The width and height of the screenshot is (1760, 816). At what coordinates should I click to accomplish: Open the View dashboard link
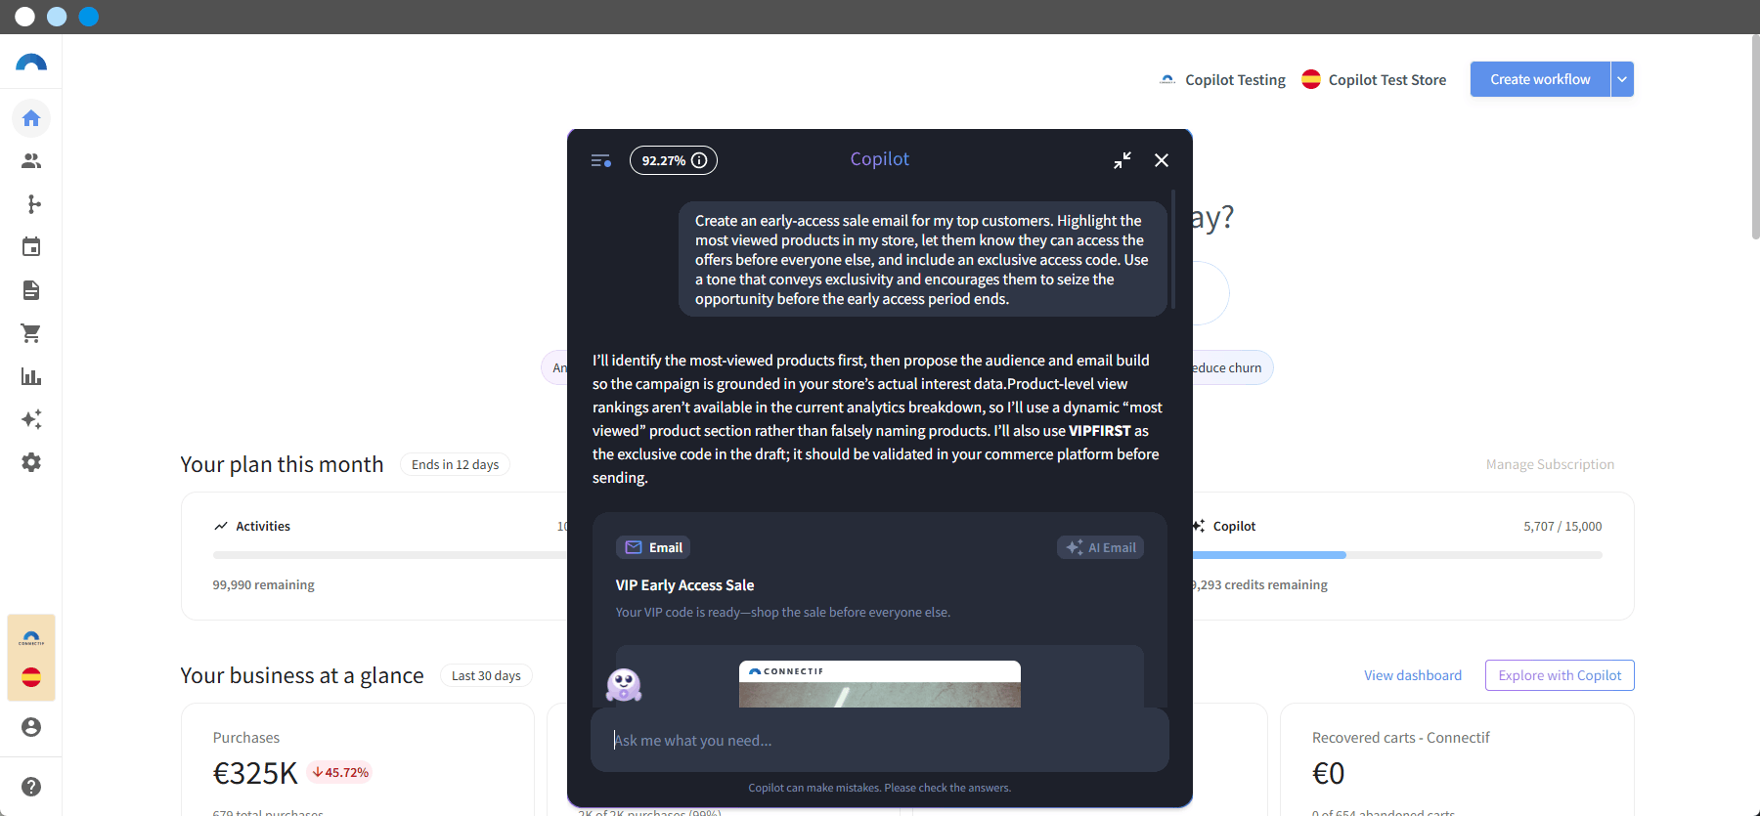[x=1413, y=675]
